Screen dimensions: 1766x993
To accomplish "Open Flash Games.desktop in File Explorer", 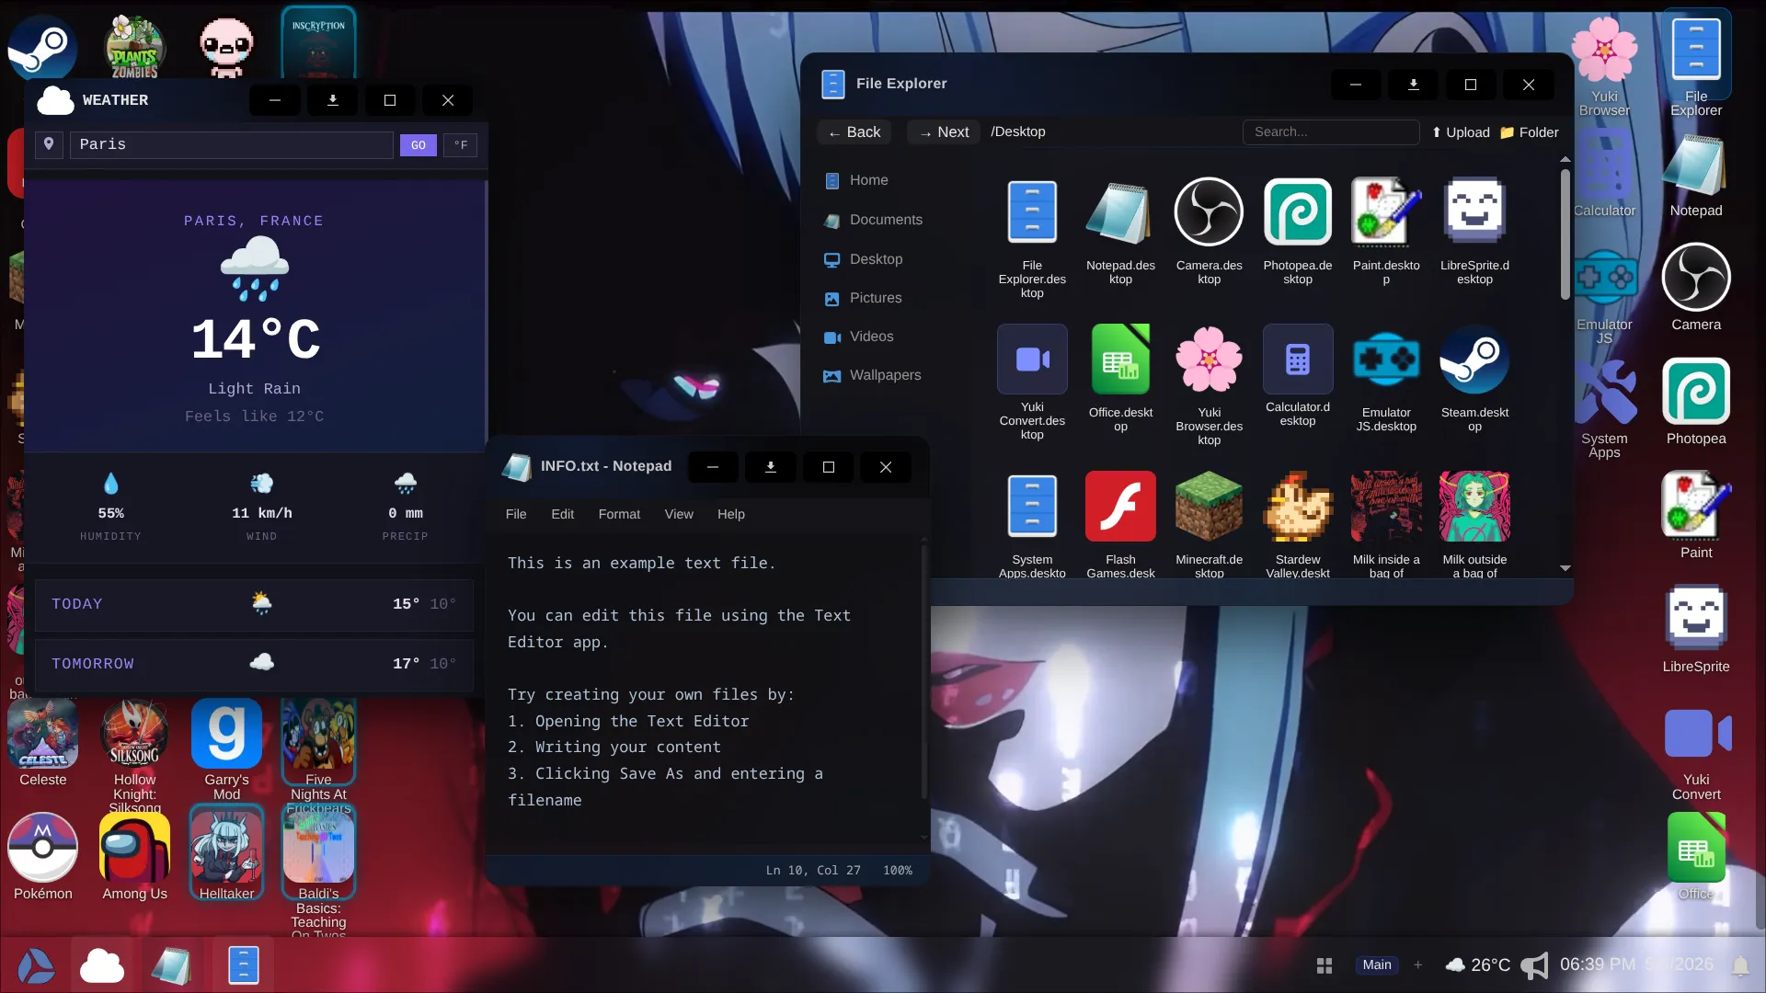I will coord(1120,524).
